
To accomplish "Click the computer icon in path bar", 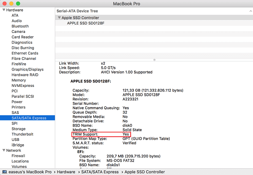I will tap(3, 172).
